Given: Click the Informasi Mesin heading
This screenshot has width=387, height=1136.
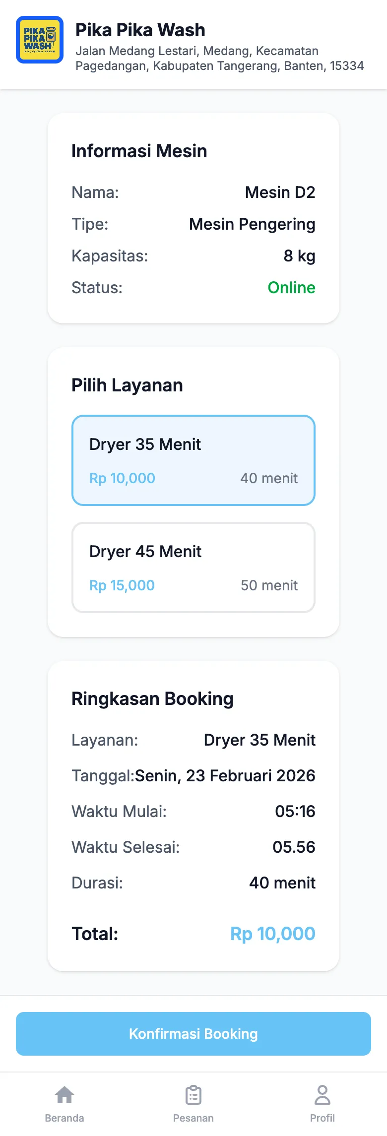Looking at the screenshot, I should point(139,151).
